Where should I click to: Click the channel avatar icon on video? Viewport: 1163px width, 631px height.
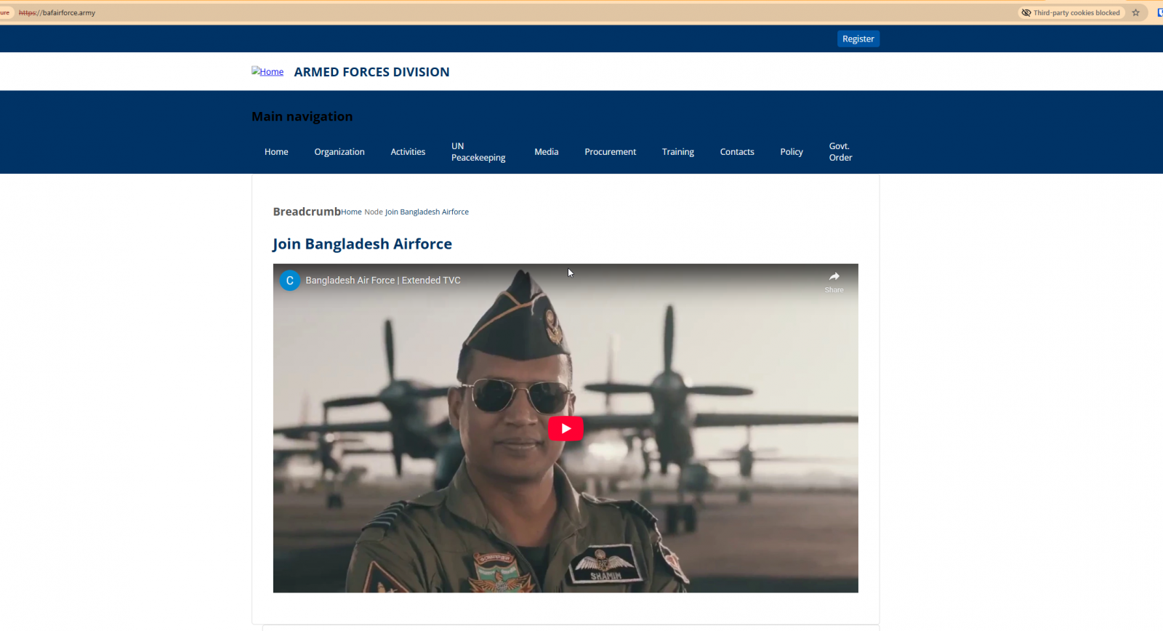coord(290,281)
